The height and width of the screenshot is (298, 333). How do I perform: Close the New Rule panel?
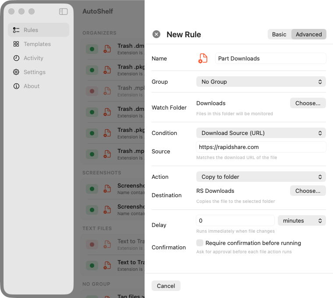coord(156,34)
